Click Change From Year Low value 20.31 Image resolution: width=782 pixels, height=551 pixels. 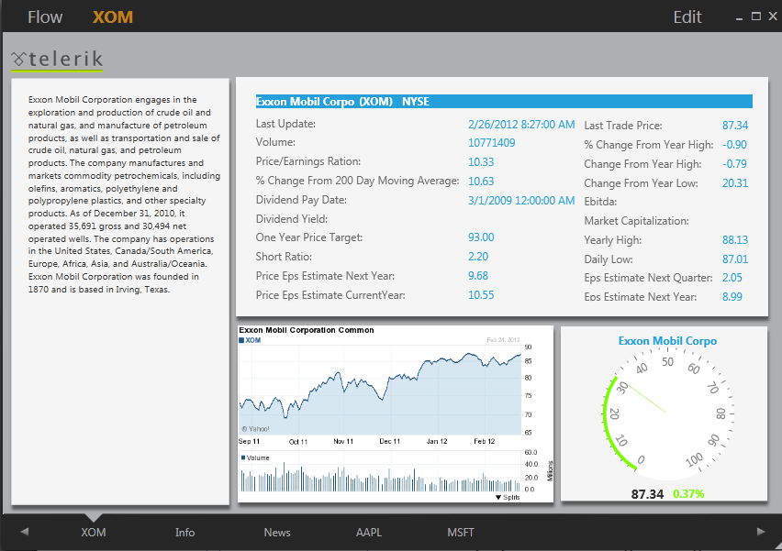[735, 182]
